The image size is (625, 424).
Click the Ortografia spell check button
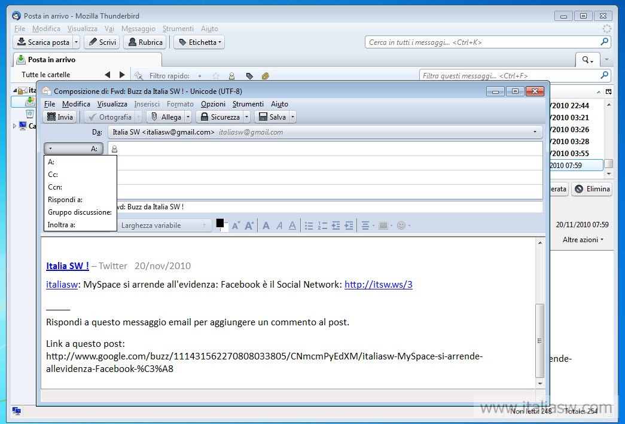110,117
